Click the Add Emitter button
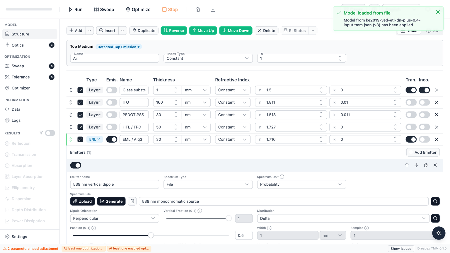 tap(423, 152)
